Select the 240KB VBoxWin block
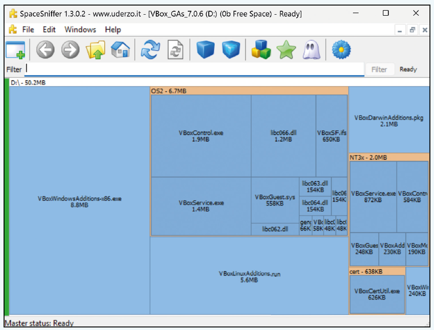 pos(417,291)
